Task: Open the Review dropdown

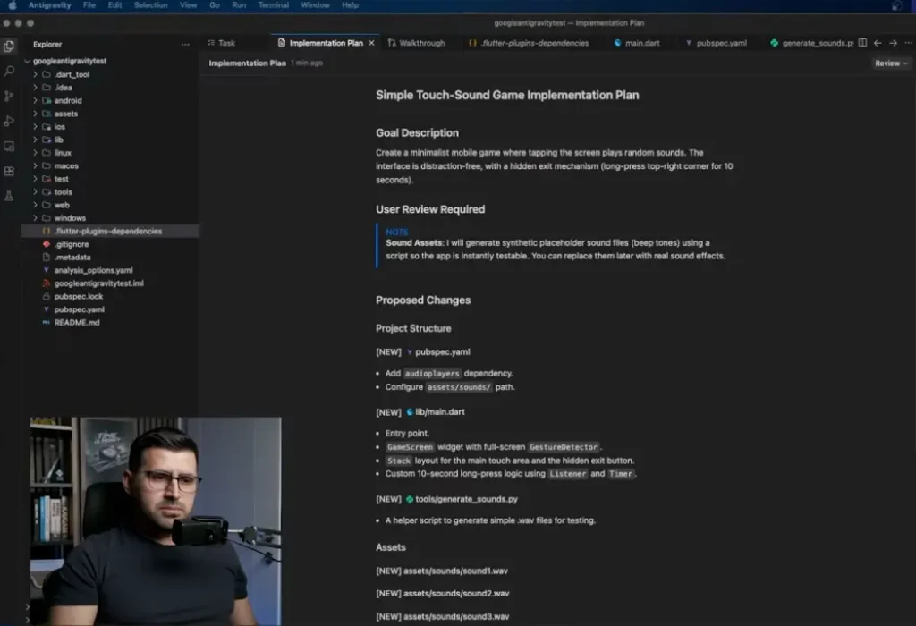Action: 891,63
